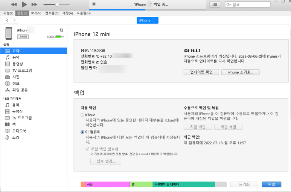Image resolution: width=291 pixels, height=192 pixels.
Task: Click 앱 segment in storage bar
Action: [x=141, y=184]
